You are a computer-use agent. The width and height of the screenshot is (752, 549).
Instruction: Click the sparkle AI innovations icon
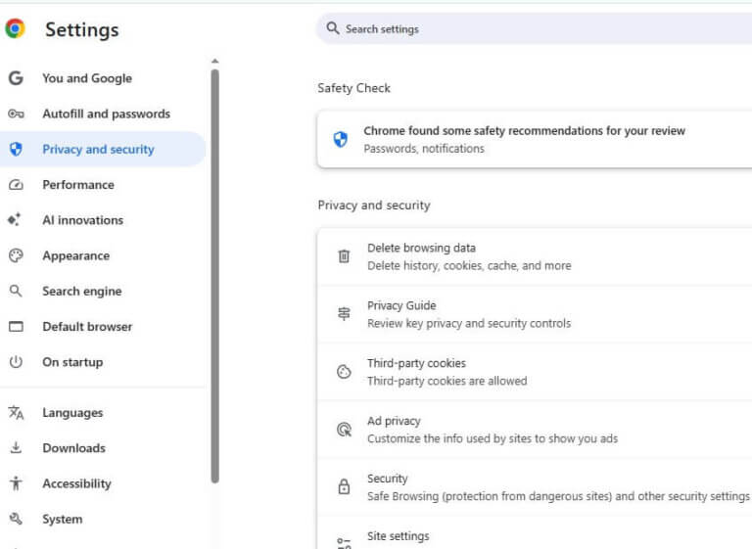click(x=16, y=220)
